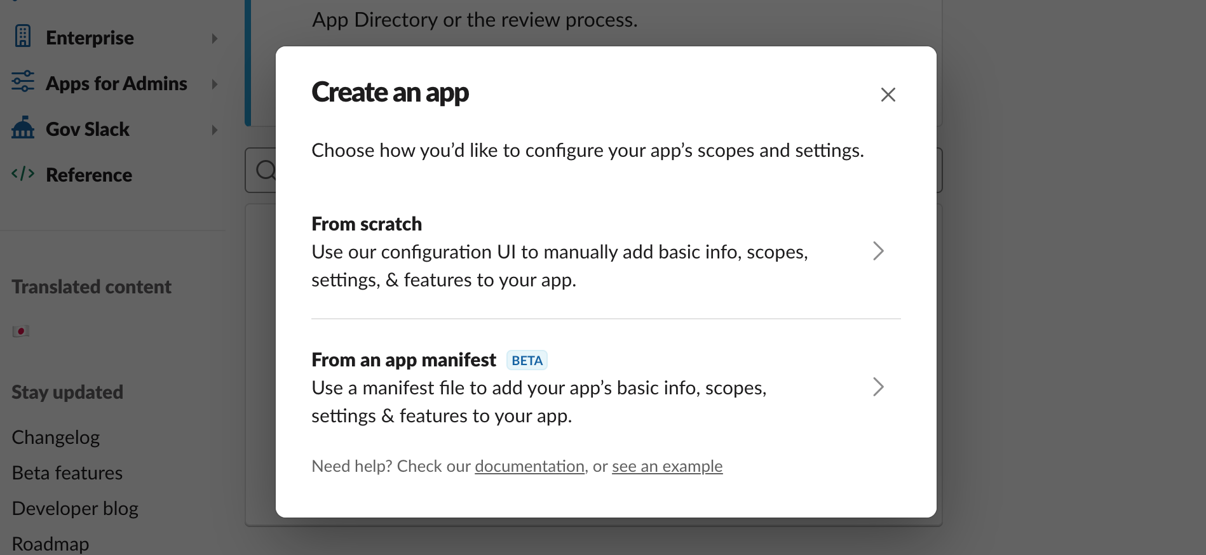Click the BETA badge
This screenshot has height=555, width=1206.
527,361
